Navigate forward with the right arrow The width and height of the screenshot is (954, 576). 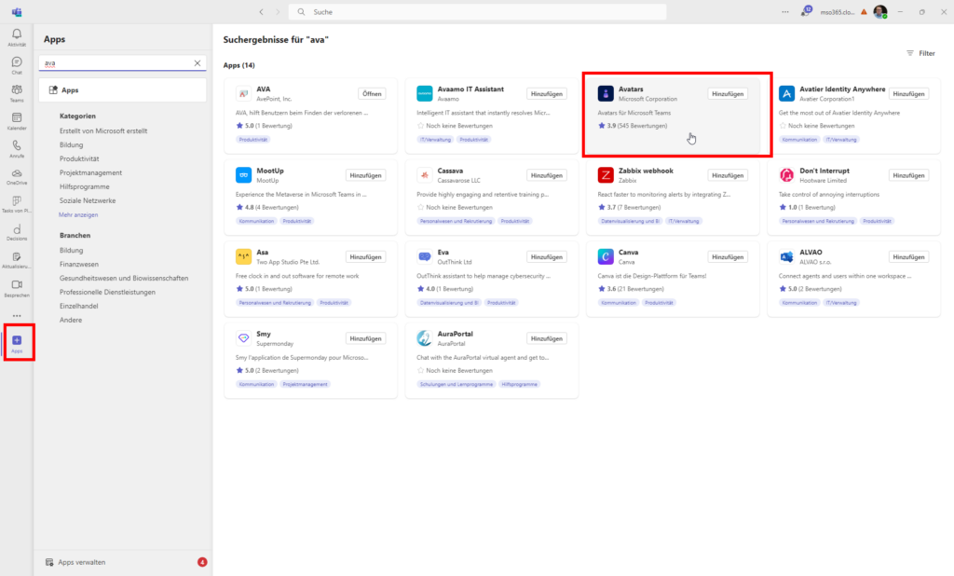278,11
